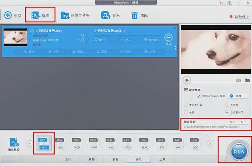Click the output path C:\Users\Administrator\Music
This screenshot has height=166, width=252.
tap(212, 127)
